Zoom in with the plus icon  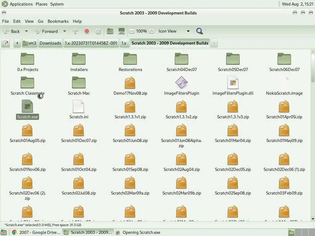[x=152, y=31]
